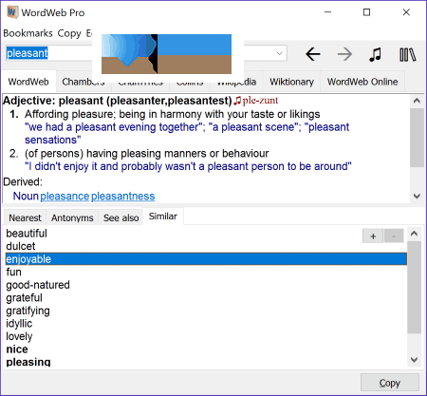Select the See also tab

click(121, 217)
